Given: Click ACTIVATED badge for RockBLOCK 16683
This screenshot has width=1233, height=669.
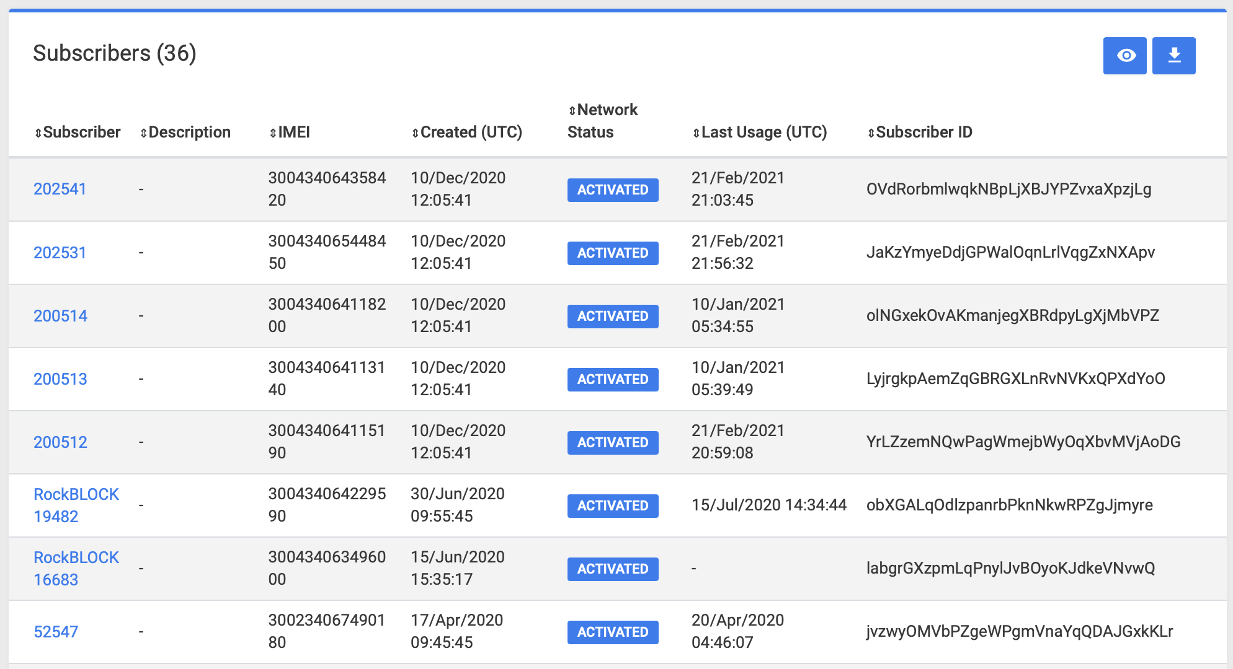Looking at the screenshot, I should (612, 569).
